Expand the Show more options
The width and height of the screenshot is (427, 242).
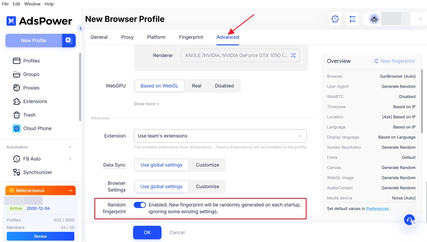click(146, 104)
